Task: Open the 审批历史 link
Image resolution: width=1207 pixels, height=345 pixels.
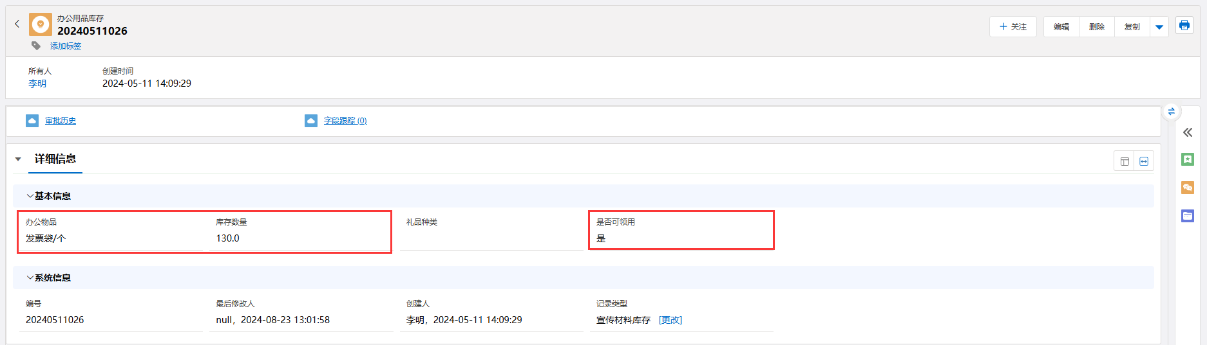Action: tap(61, 121)
